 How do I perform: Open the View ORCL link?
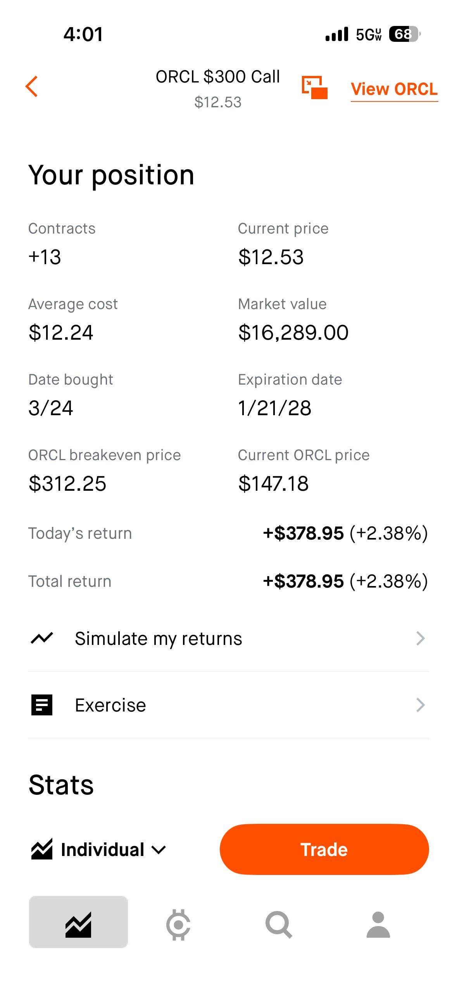point(394,89)
